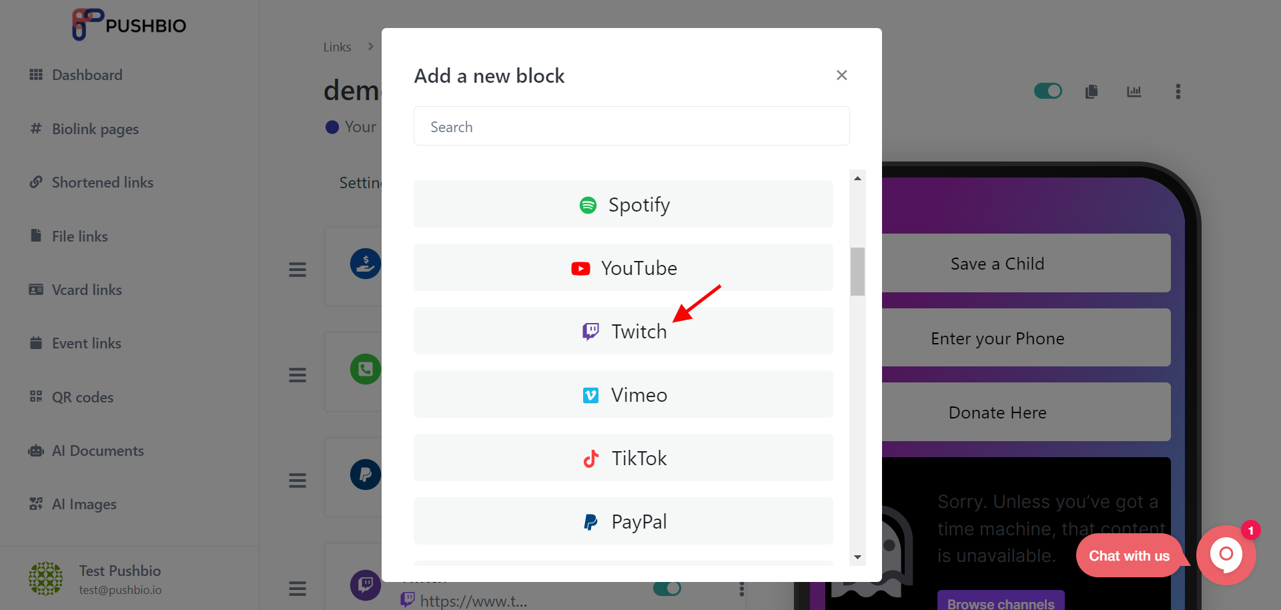1281x610 pixels.
Task: Click the PayPal block circle icon
Action: pyautogui.click(x=365, y=475)
